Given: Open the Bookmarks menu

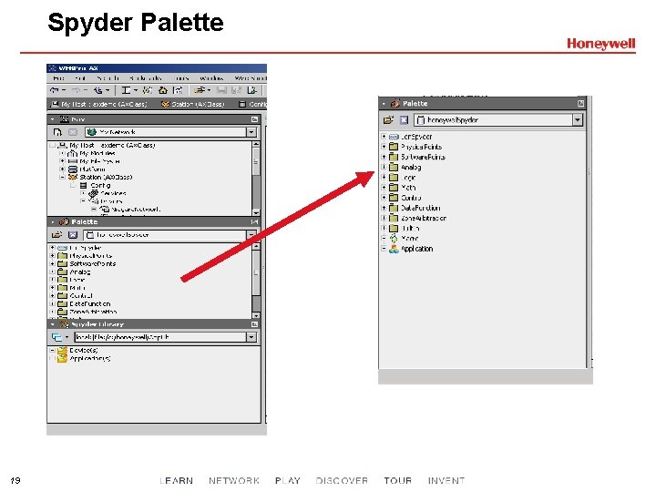Looking at the screenshot, I should (x=145, y=78).
